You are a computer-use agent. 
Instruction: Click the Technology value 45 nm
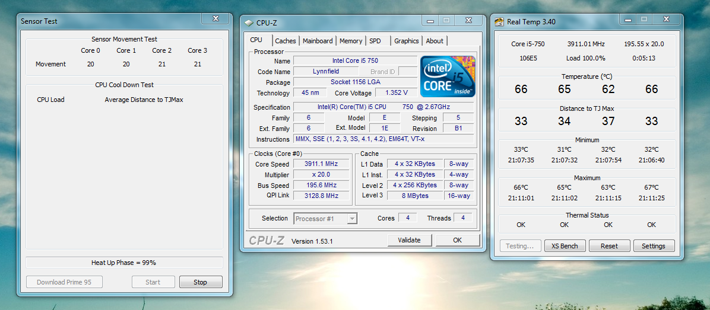pos(309,92)
